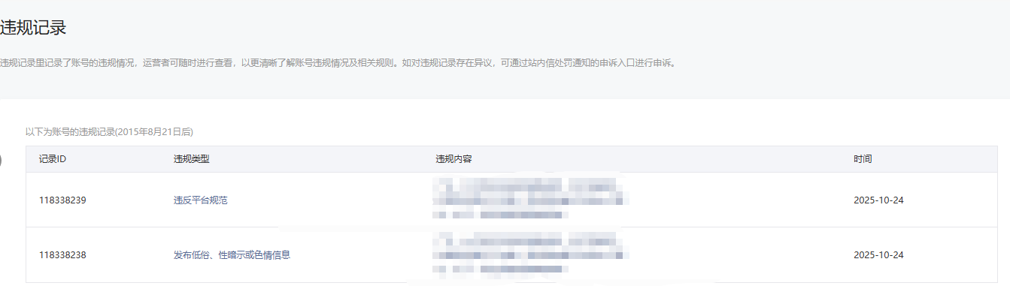Click the 以下为账号的违规记录 caption above the table
Viewport: 1010px width, 304px height.
coord(70,132)
